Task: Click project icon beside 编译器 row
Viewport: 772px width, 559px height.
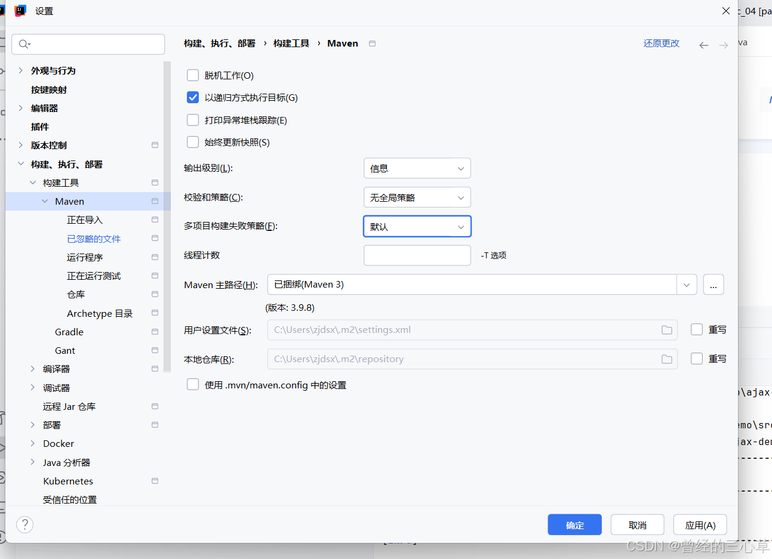Action: click(x=155, y=369)
